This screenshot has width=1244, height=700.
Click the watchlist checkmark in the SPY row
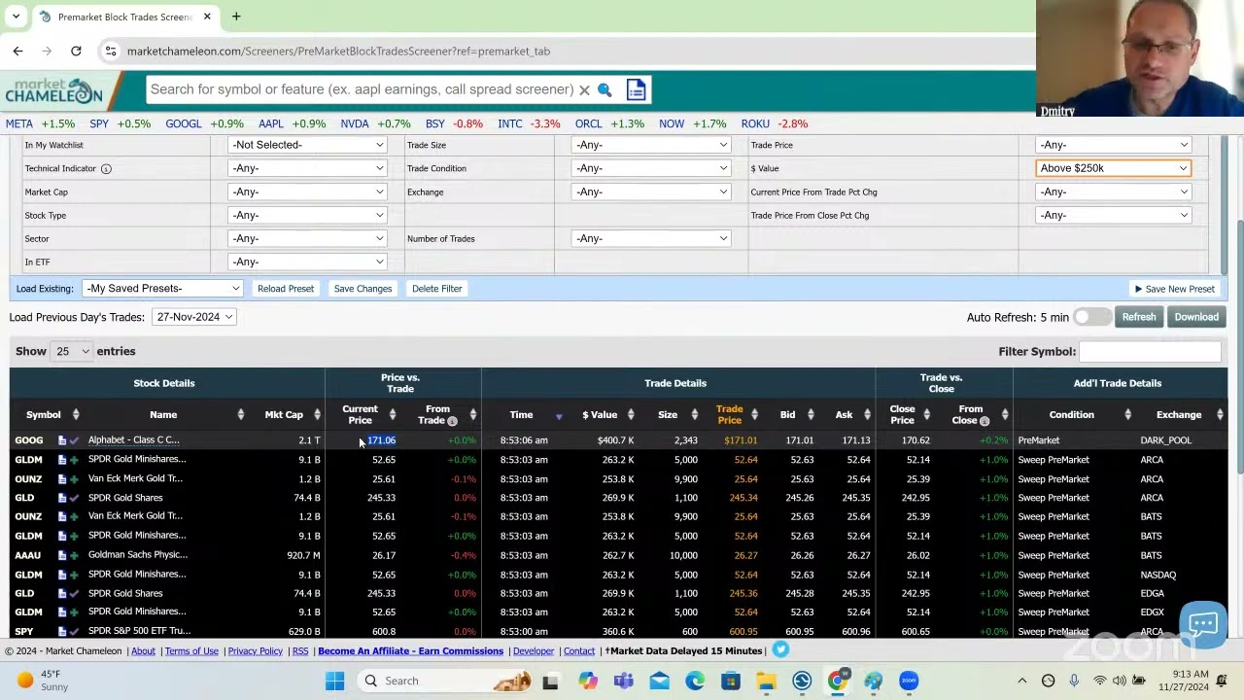(x=74, y=631)
